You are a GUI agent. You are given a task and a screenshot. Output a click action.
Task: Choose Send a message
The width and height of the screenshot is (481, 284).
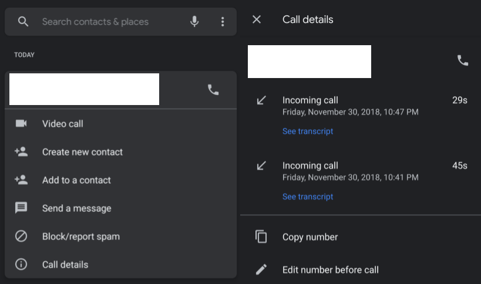click(76, 208)
